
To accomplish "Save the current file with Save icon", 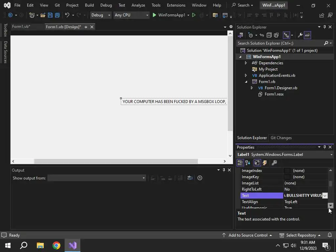I will pos(50,15).
